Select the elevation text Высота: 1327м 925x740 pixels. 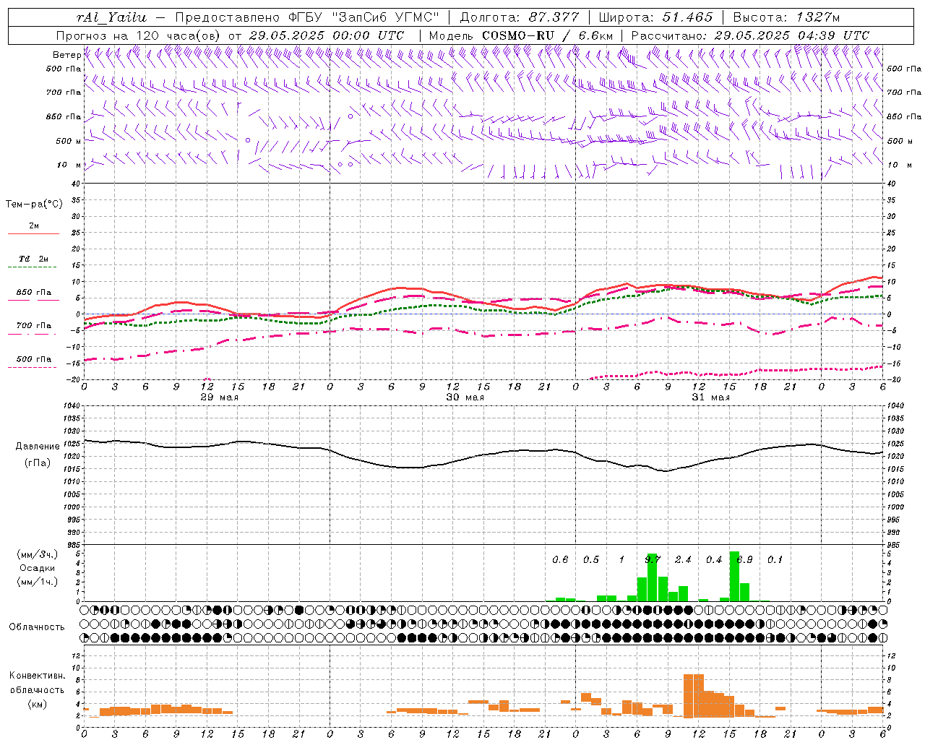[786, 17]
